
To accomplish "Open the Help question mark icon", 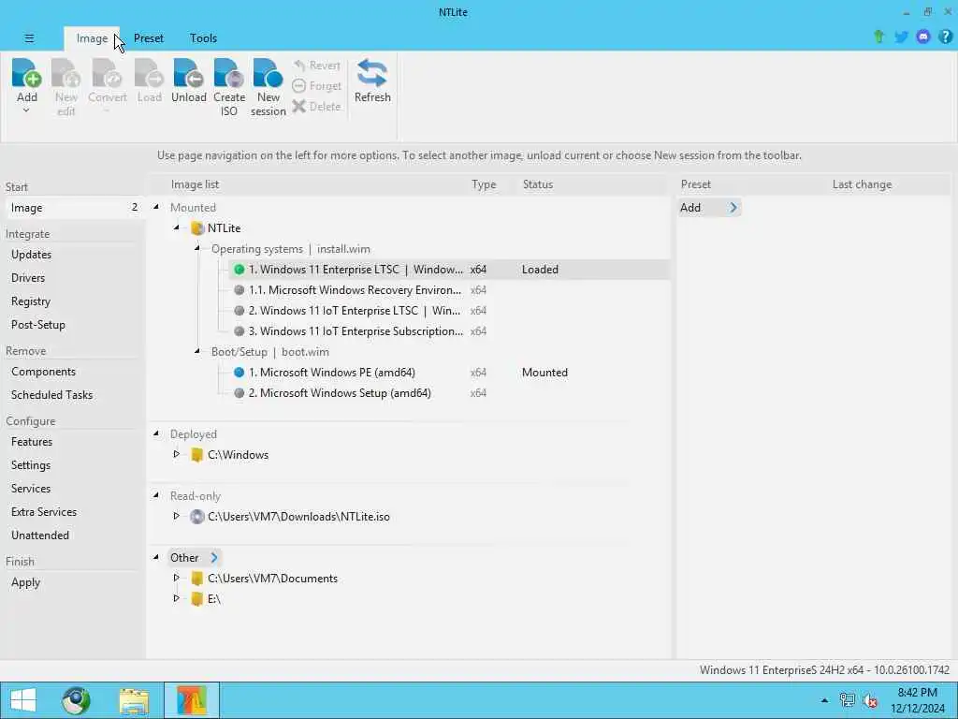I will click(945, 37).
